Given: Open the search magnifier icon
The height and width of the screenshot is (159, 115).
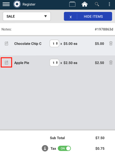Looking at the screenshot, I should tap(97, 4).
